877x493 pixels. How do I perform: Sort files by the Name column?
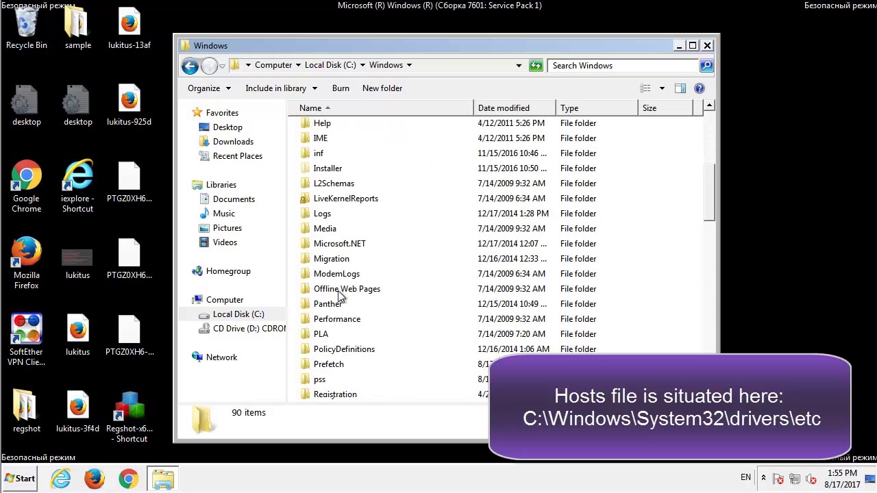(380, 108)
